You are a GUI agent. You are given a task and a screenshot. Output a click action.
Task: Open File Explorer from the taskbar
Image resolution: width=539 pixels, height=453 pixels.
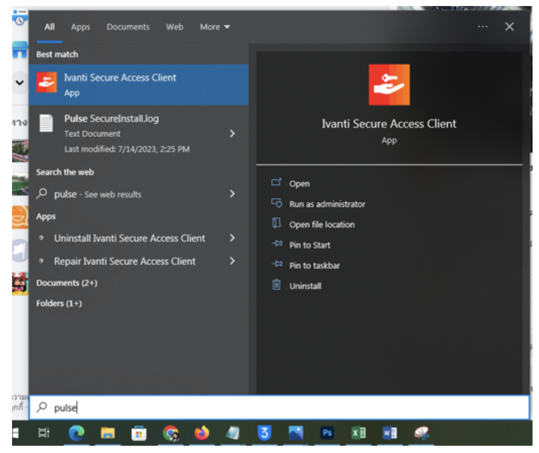click(x=108, y=433)
